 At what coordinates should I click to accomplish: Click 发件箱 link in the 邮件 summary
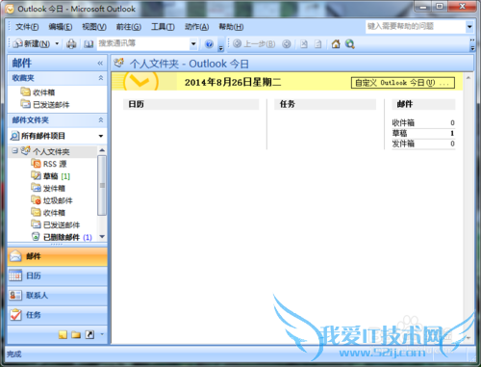click(403, 144)
